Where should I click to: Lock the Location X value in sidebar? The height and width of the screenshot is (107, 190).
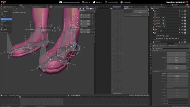coord(92,14)
